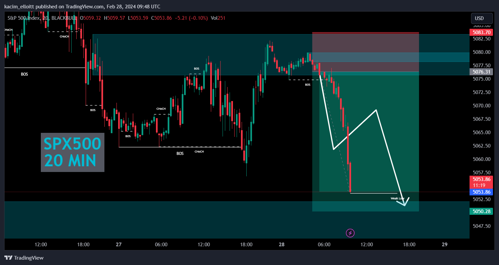Click the open value O5059.32

[x=91, y=18]
